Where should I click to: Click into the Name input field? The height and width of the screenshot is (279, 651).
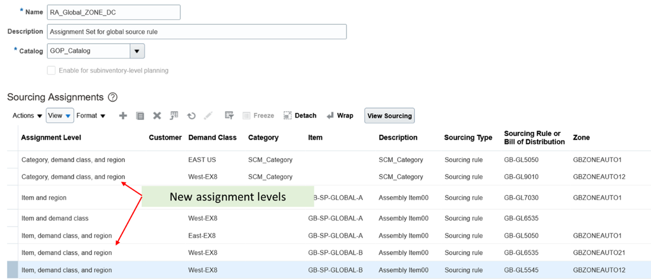113,13
